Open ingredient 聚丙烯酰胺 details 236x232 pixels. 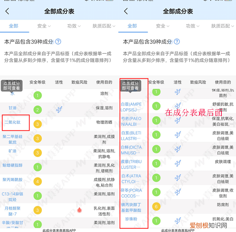tap(12, 180)
